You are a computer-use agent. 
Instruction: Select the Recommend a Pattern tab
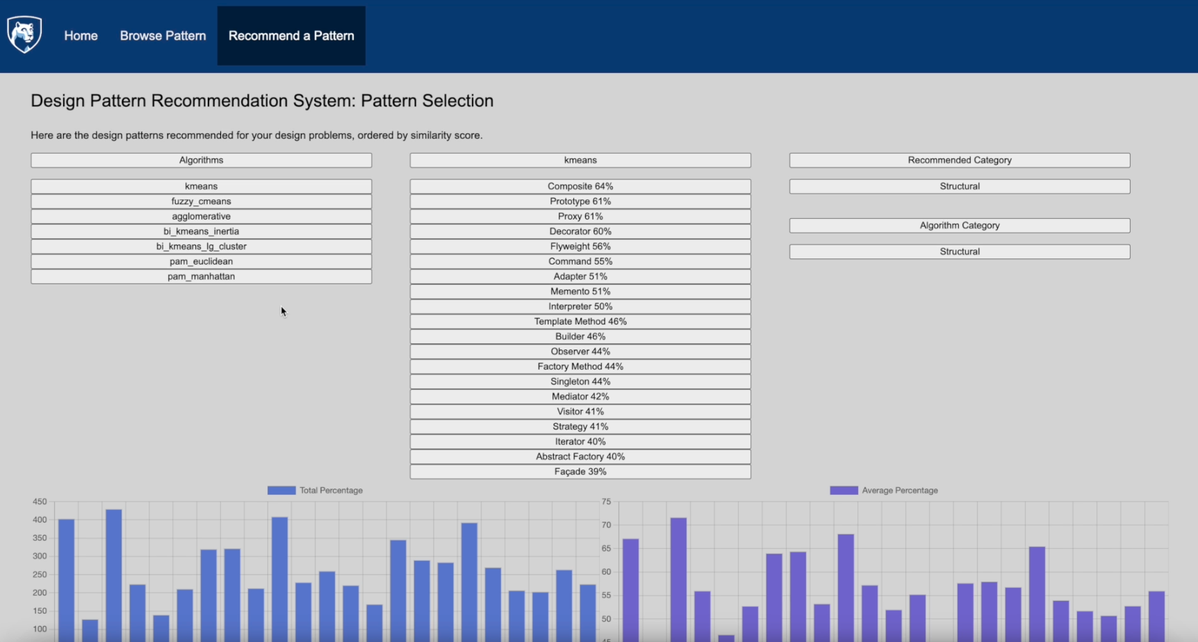click(291, 35)
